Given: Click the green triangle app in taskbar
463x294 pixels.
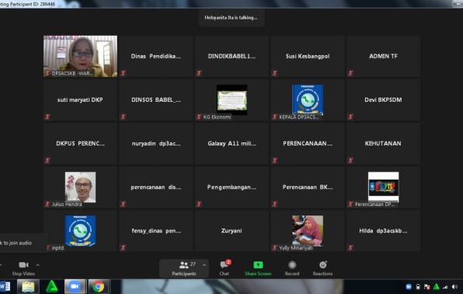Looking at the screenshot, I should [52, 286].
